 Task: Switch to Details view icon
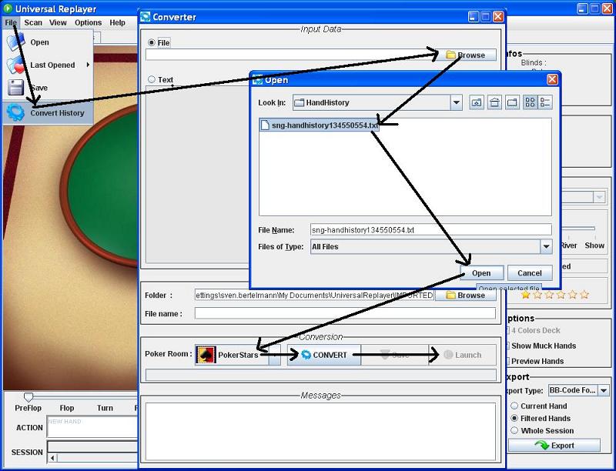(x=545, y=103)
